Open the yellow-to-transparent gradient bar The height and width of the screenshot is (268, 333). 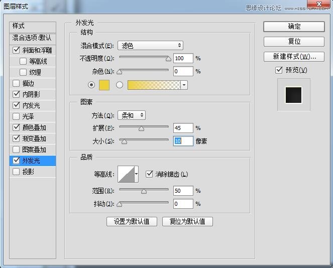(x=154, y=85)
